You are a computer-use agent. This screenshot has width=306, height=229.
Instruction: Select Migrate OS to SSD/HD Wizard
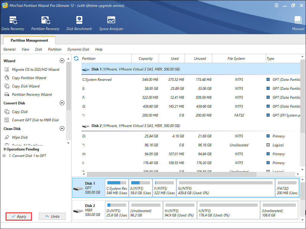point(35,70)
